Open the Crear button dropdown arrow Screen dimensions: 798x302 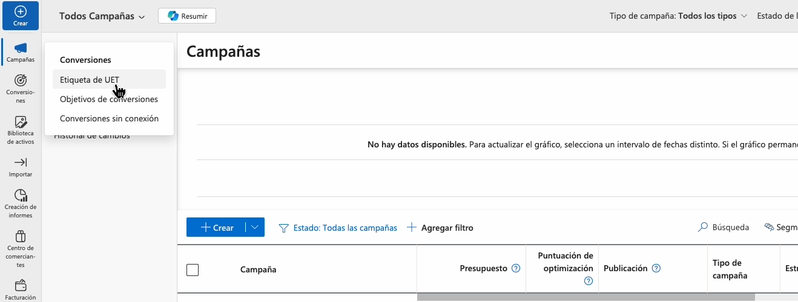pyautogui.click(x=255, y=228)
